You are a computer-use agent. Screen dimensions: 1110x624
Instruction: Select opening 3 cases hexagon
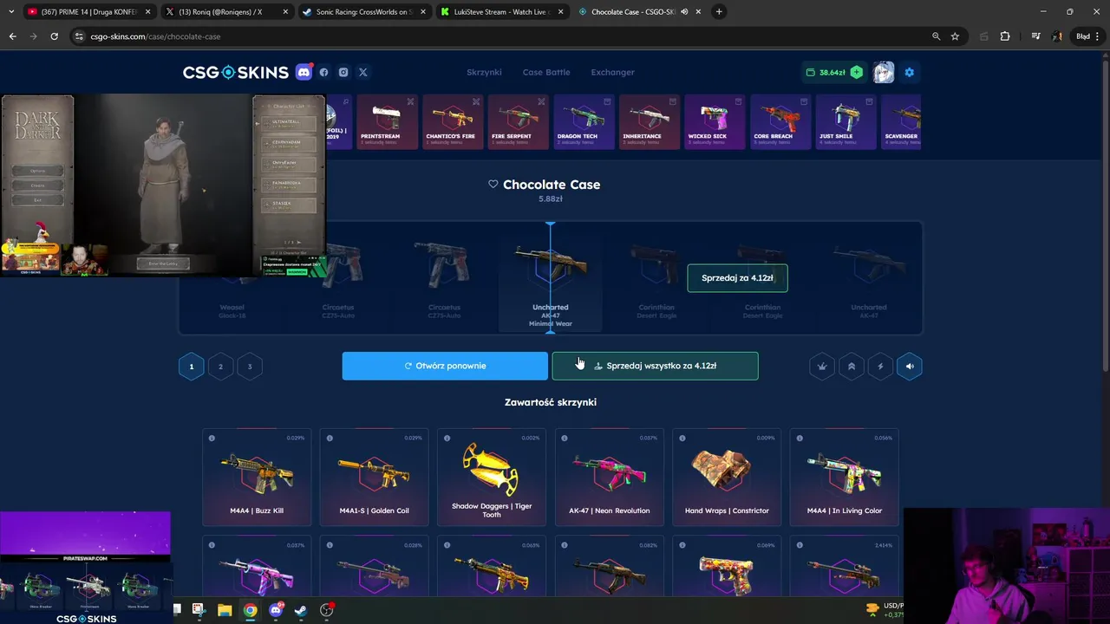click(250, 367)
